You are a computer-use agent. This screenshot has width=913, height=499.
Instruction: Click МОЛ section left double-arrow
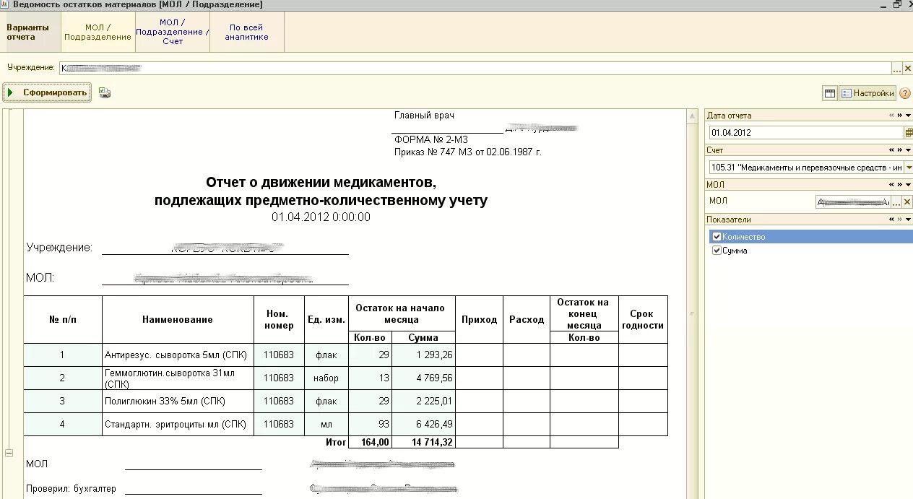[891, 185]
